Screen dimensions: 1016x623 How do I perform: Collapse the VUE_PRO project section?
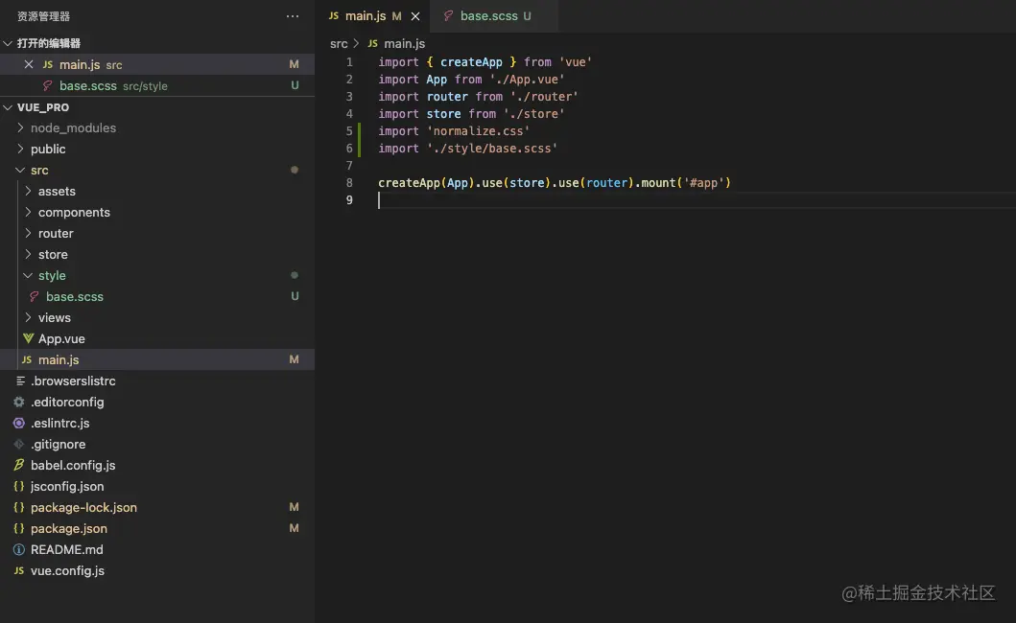(8, 106)
